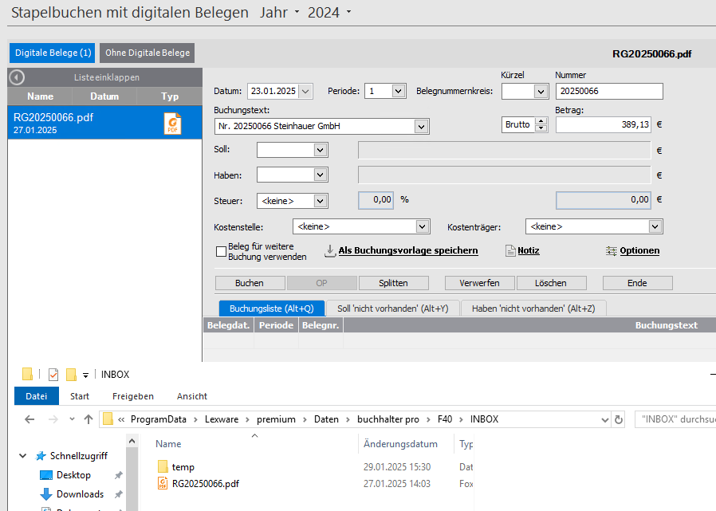Click the first folder icon in Explorer title bar
The height and width of the screenshot is (511, 716).
27,375
